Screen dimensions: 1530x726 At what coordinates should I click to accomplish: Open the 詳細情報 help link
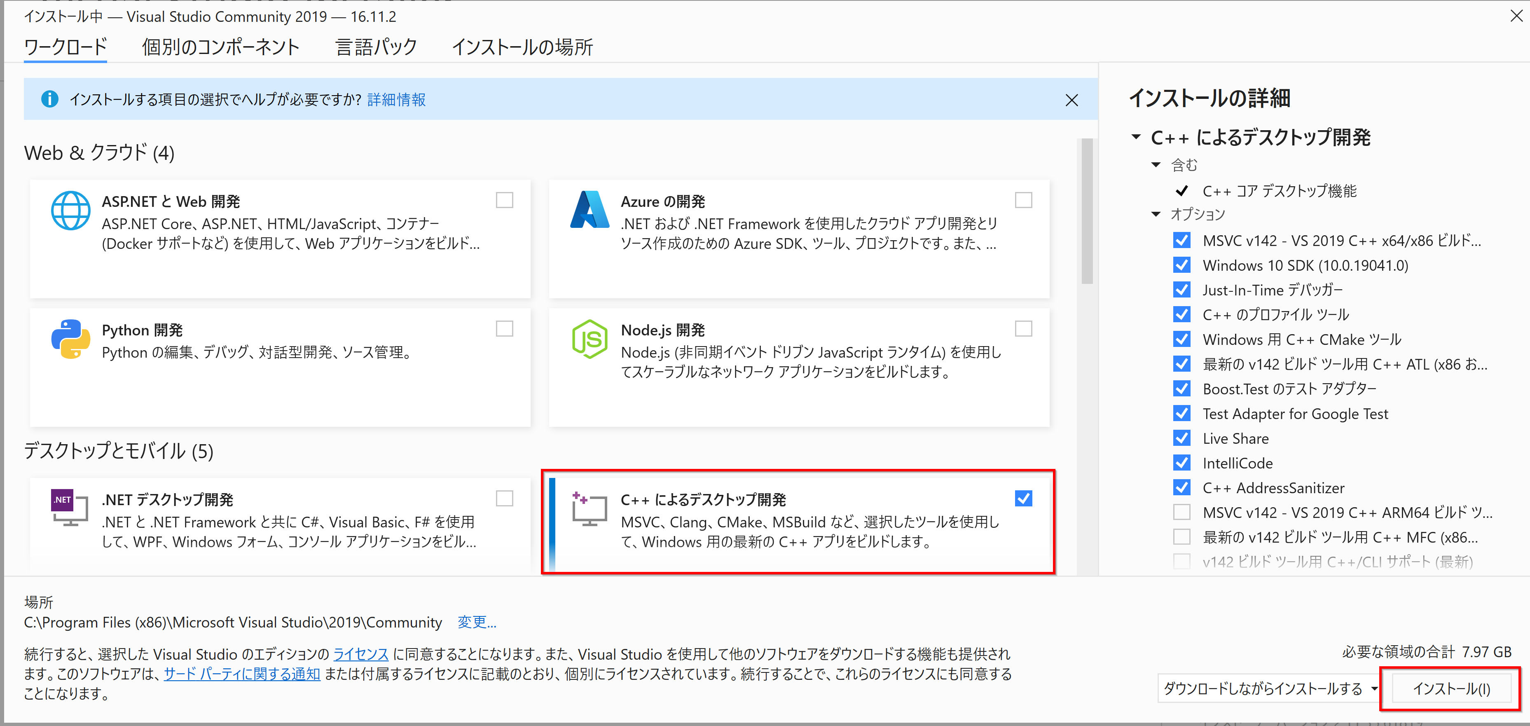click(x=397, y=100)
